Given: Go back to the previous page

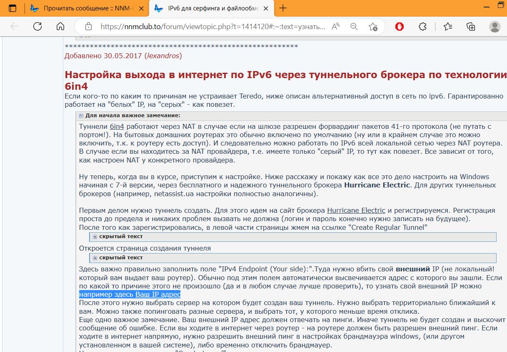Looking at the screenshot, I should [x=15, y=27].
